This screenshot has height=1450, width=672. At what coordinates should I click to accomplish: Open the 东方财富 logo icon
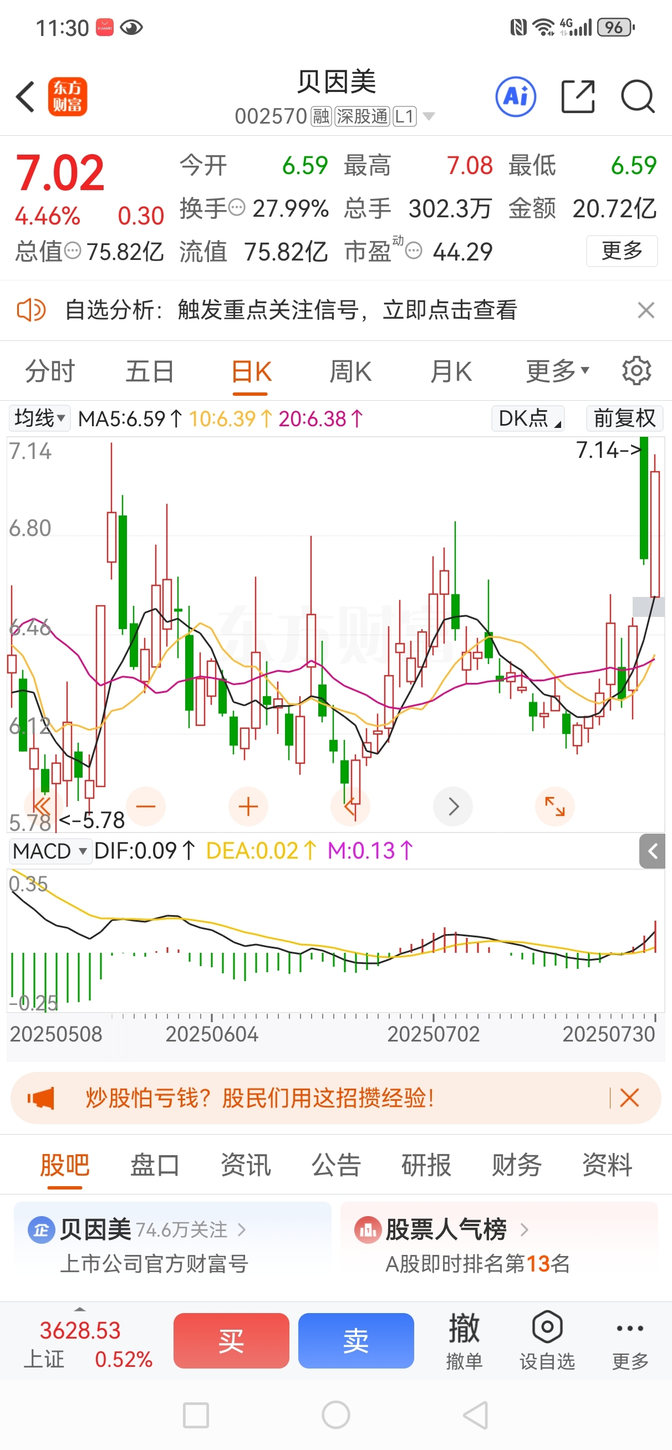click(68, 96)
